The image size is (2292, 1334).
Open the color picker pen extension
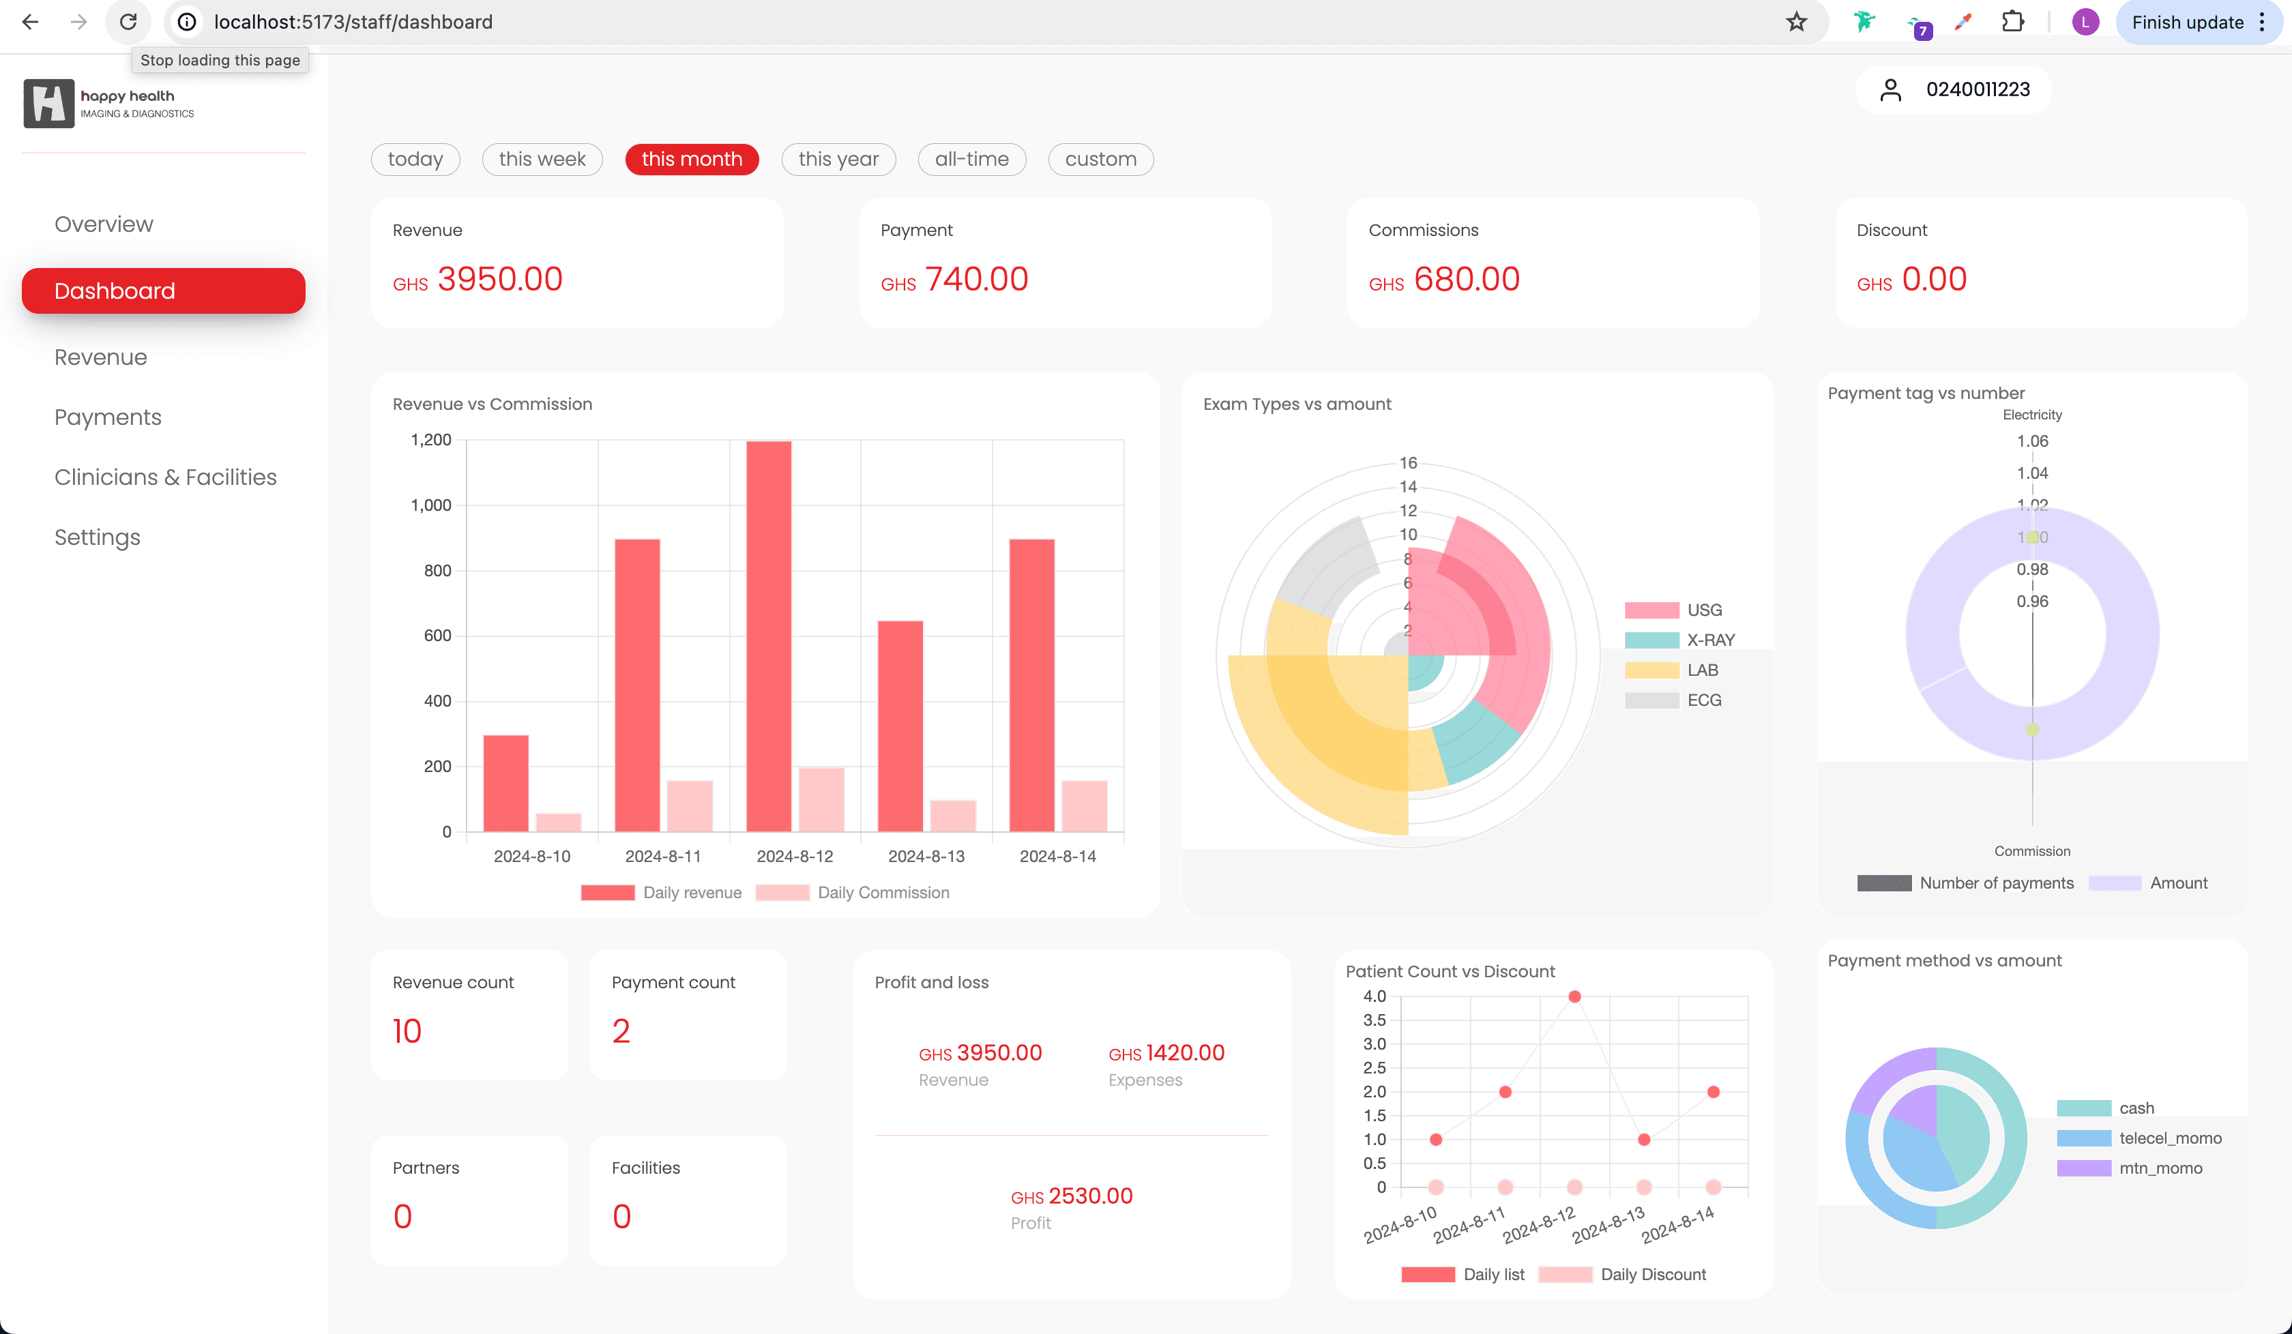tap(1963, 22)
